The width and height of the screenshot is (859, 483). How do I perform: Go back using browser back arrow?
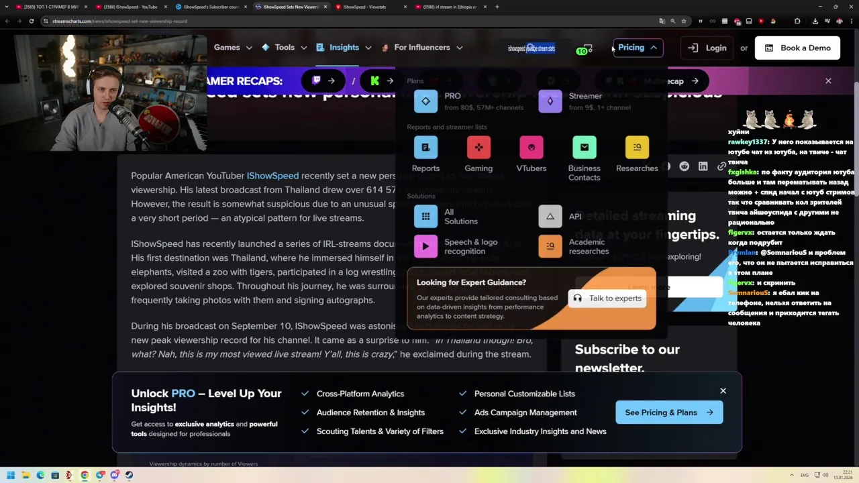tap(7, 21)
